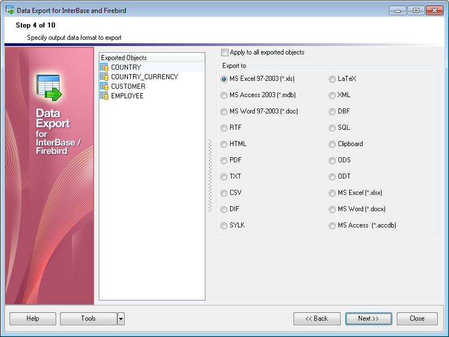Pick the MS Excel (*.xlsx) format

pos(332,193)
